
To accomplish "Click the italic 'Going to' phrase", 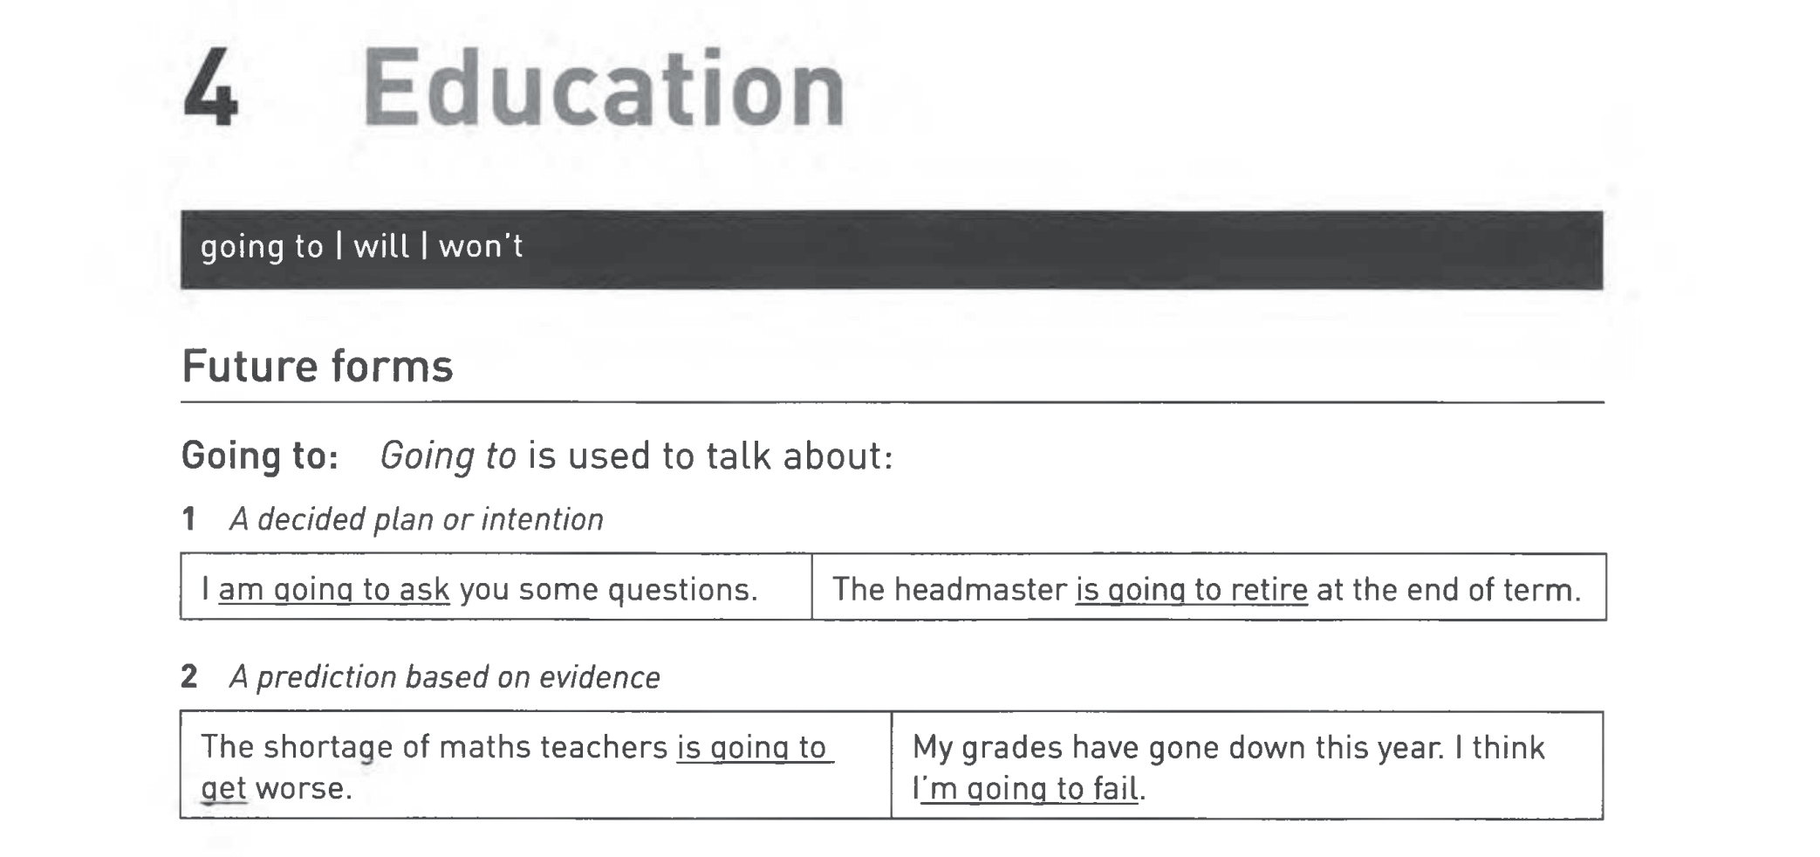I will [x=448, y=456].
